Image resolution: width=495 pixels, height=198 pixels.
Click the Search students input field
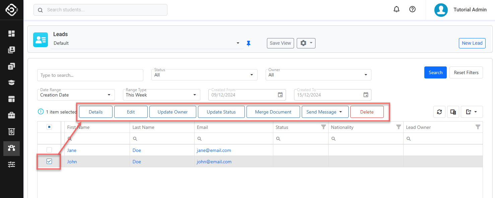point(100,10)
